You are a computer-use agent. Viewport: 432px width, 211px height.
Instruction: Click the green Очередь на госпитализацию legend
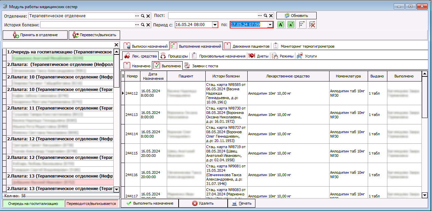(33, 204)
